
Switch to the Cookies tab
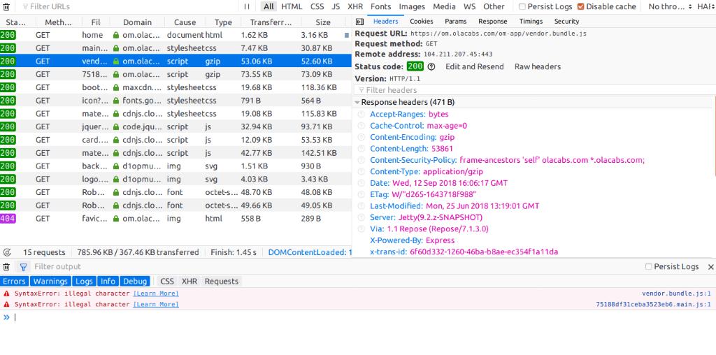[x=421, y=22]
